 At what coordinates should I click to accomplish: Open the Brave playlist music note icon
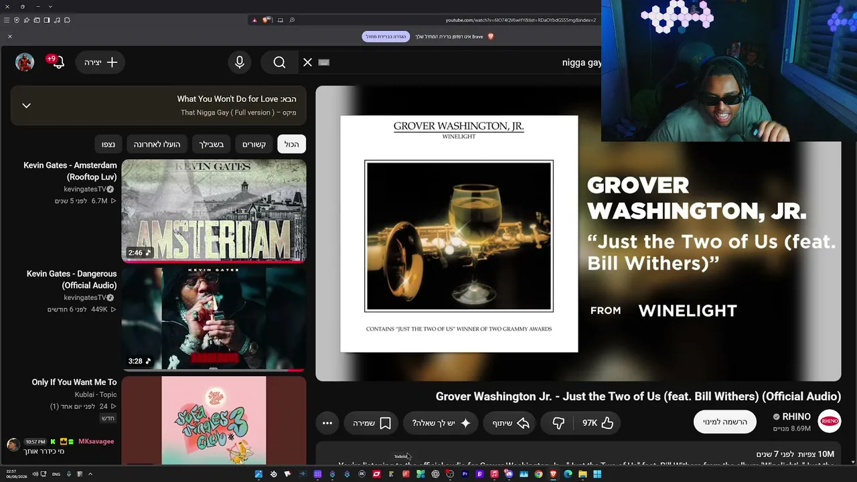tap(57, 20)
